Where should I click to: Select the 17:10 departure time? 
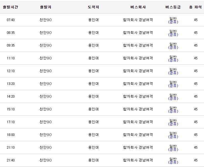click(x=11, y=122)
